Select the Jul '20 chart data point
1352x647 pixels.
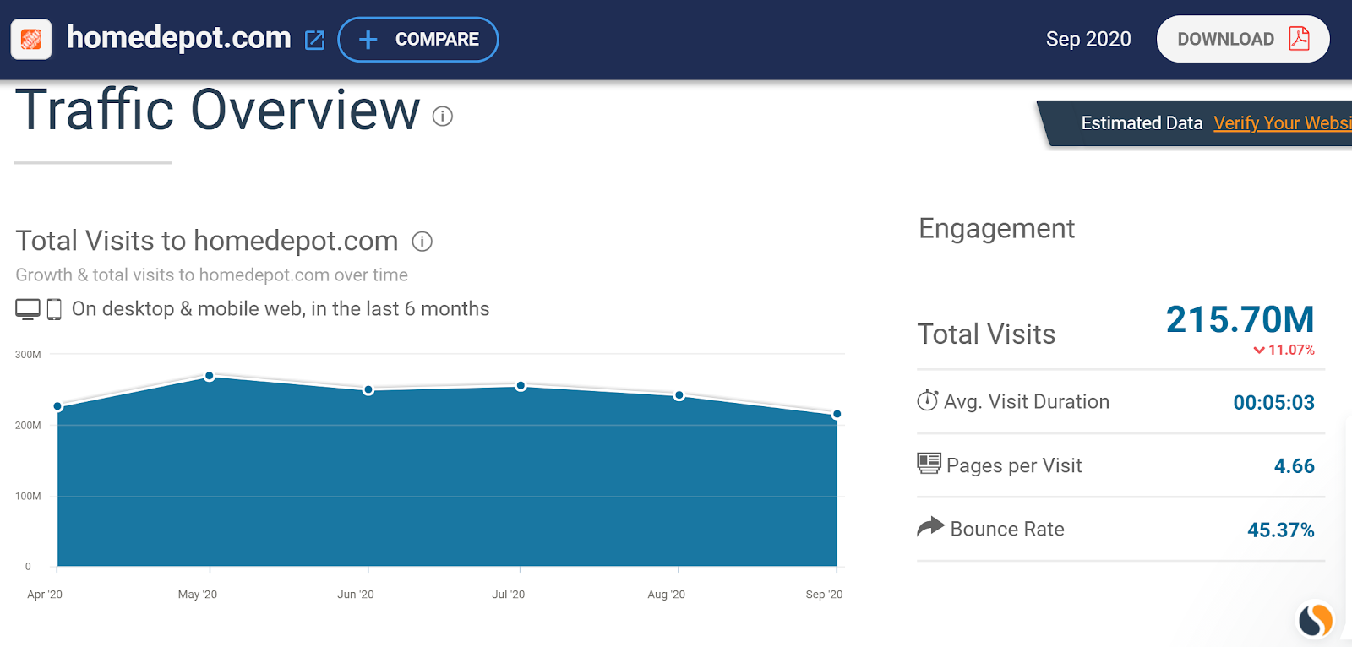[x=521, y=385]
